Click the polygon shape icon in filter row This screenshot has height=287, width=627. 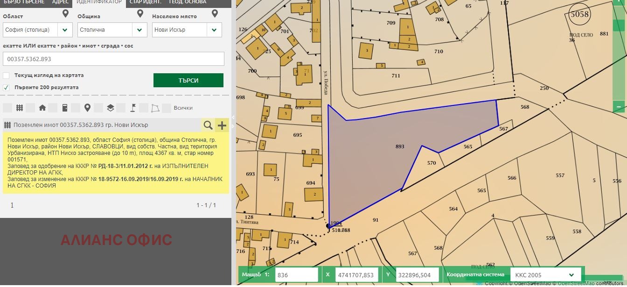click(x=155, y=108)
